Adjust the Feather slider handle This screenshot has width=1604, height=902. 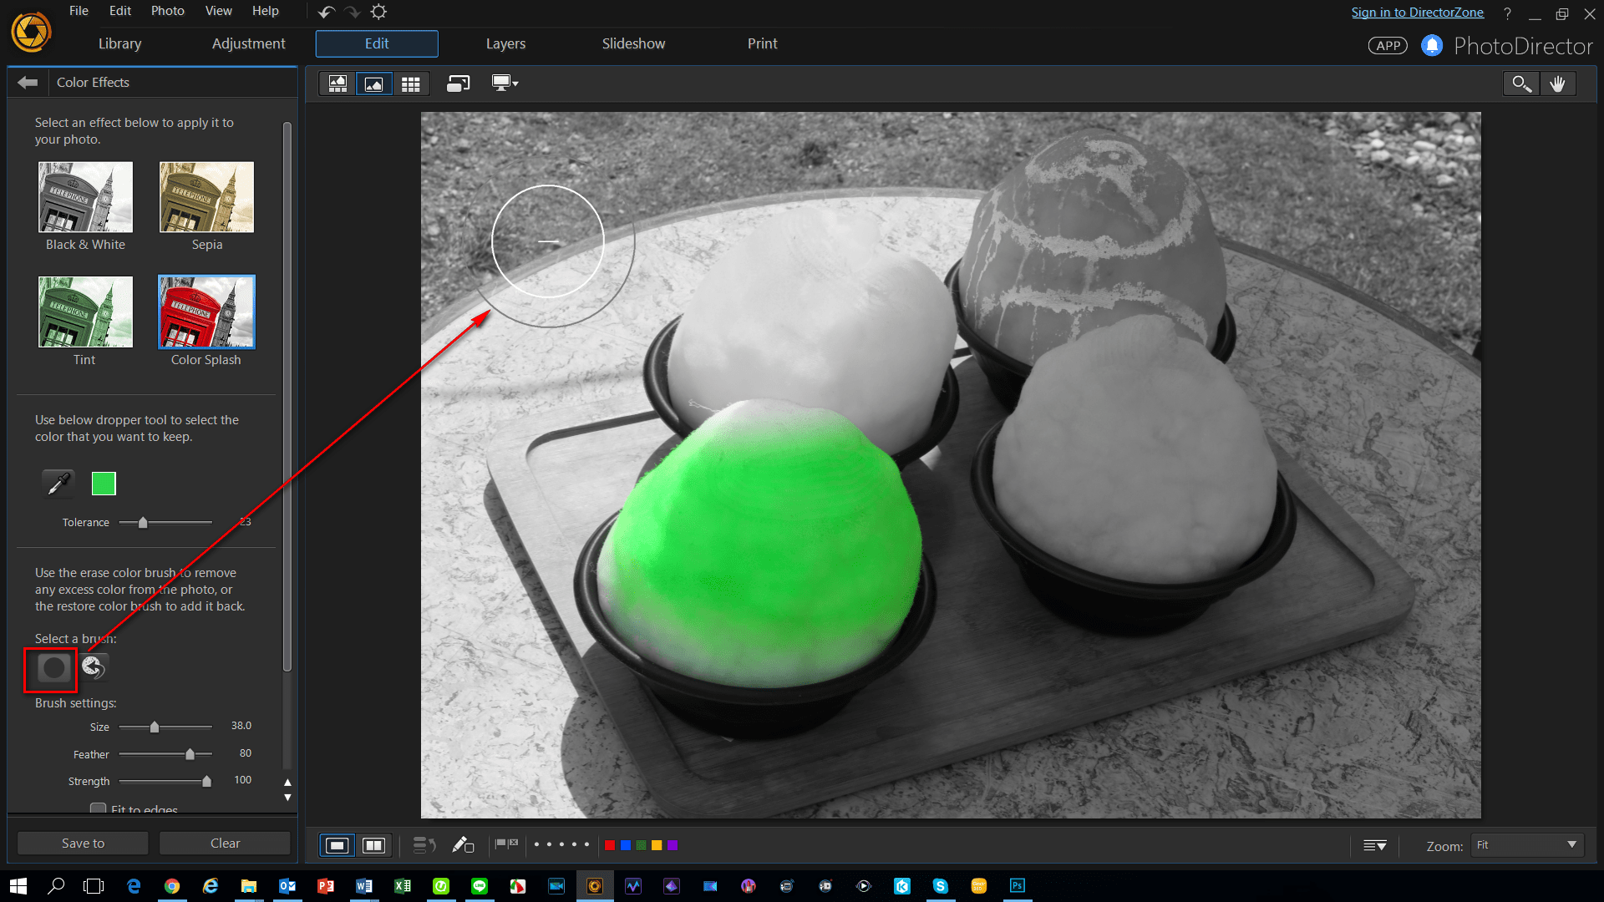[x=190, y=754]
